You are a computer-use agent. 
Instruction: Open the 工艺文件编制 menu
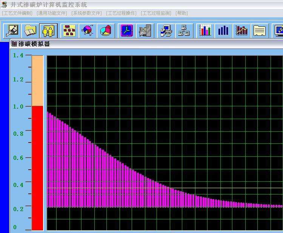17,13
